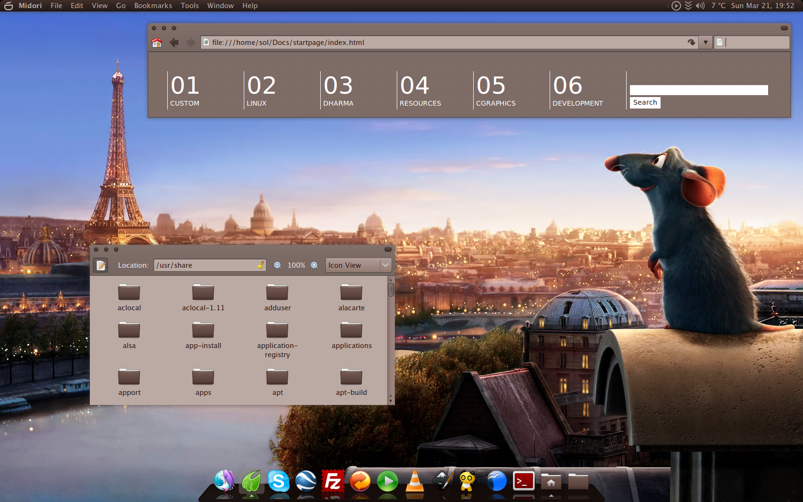803x502 pixels.
Task: Open the 06 DEVELOPMENT link
Action: (577, 90)
